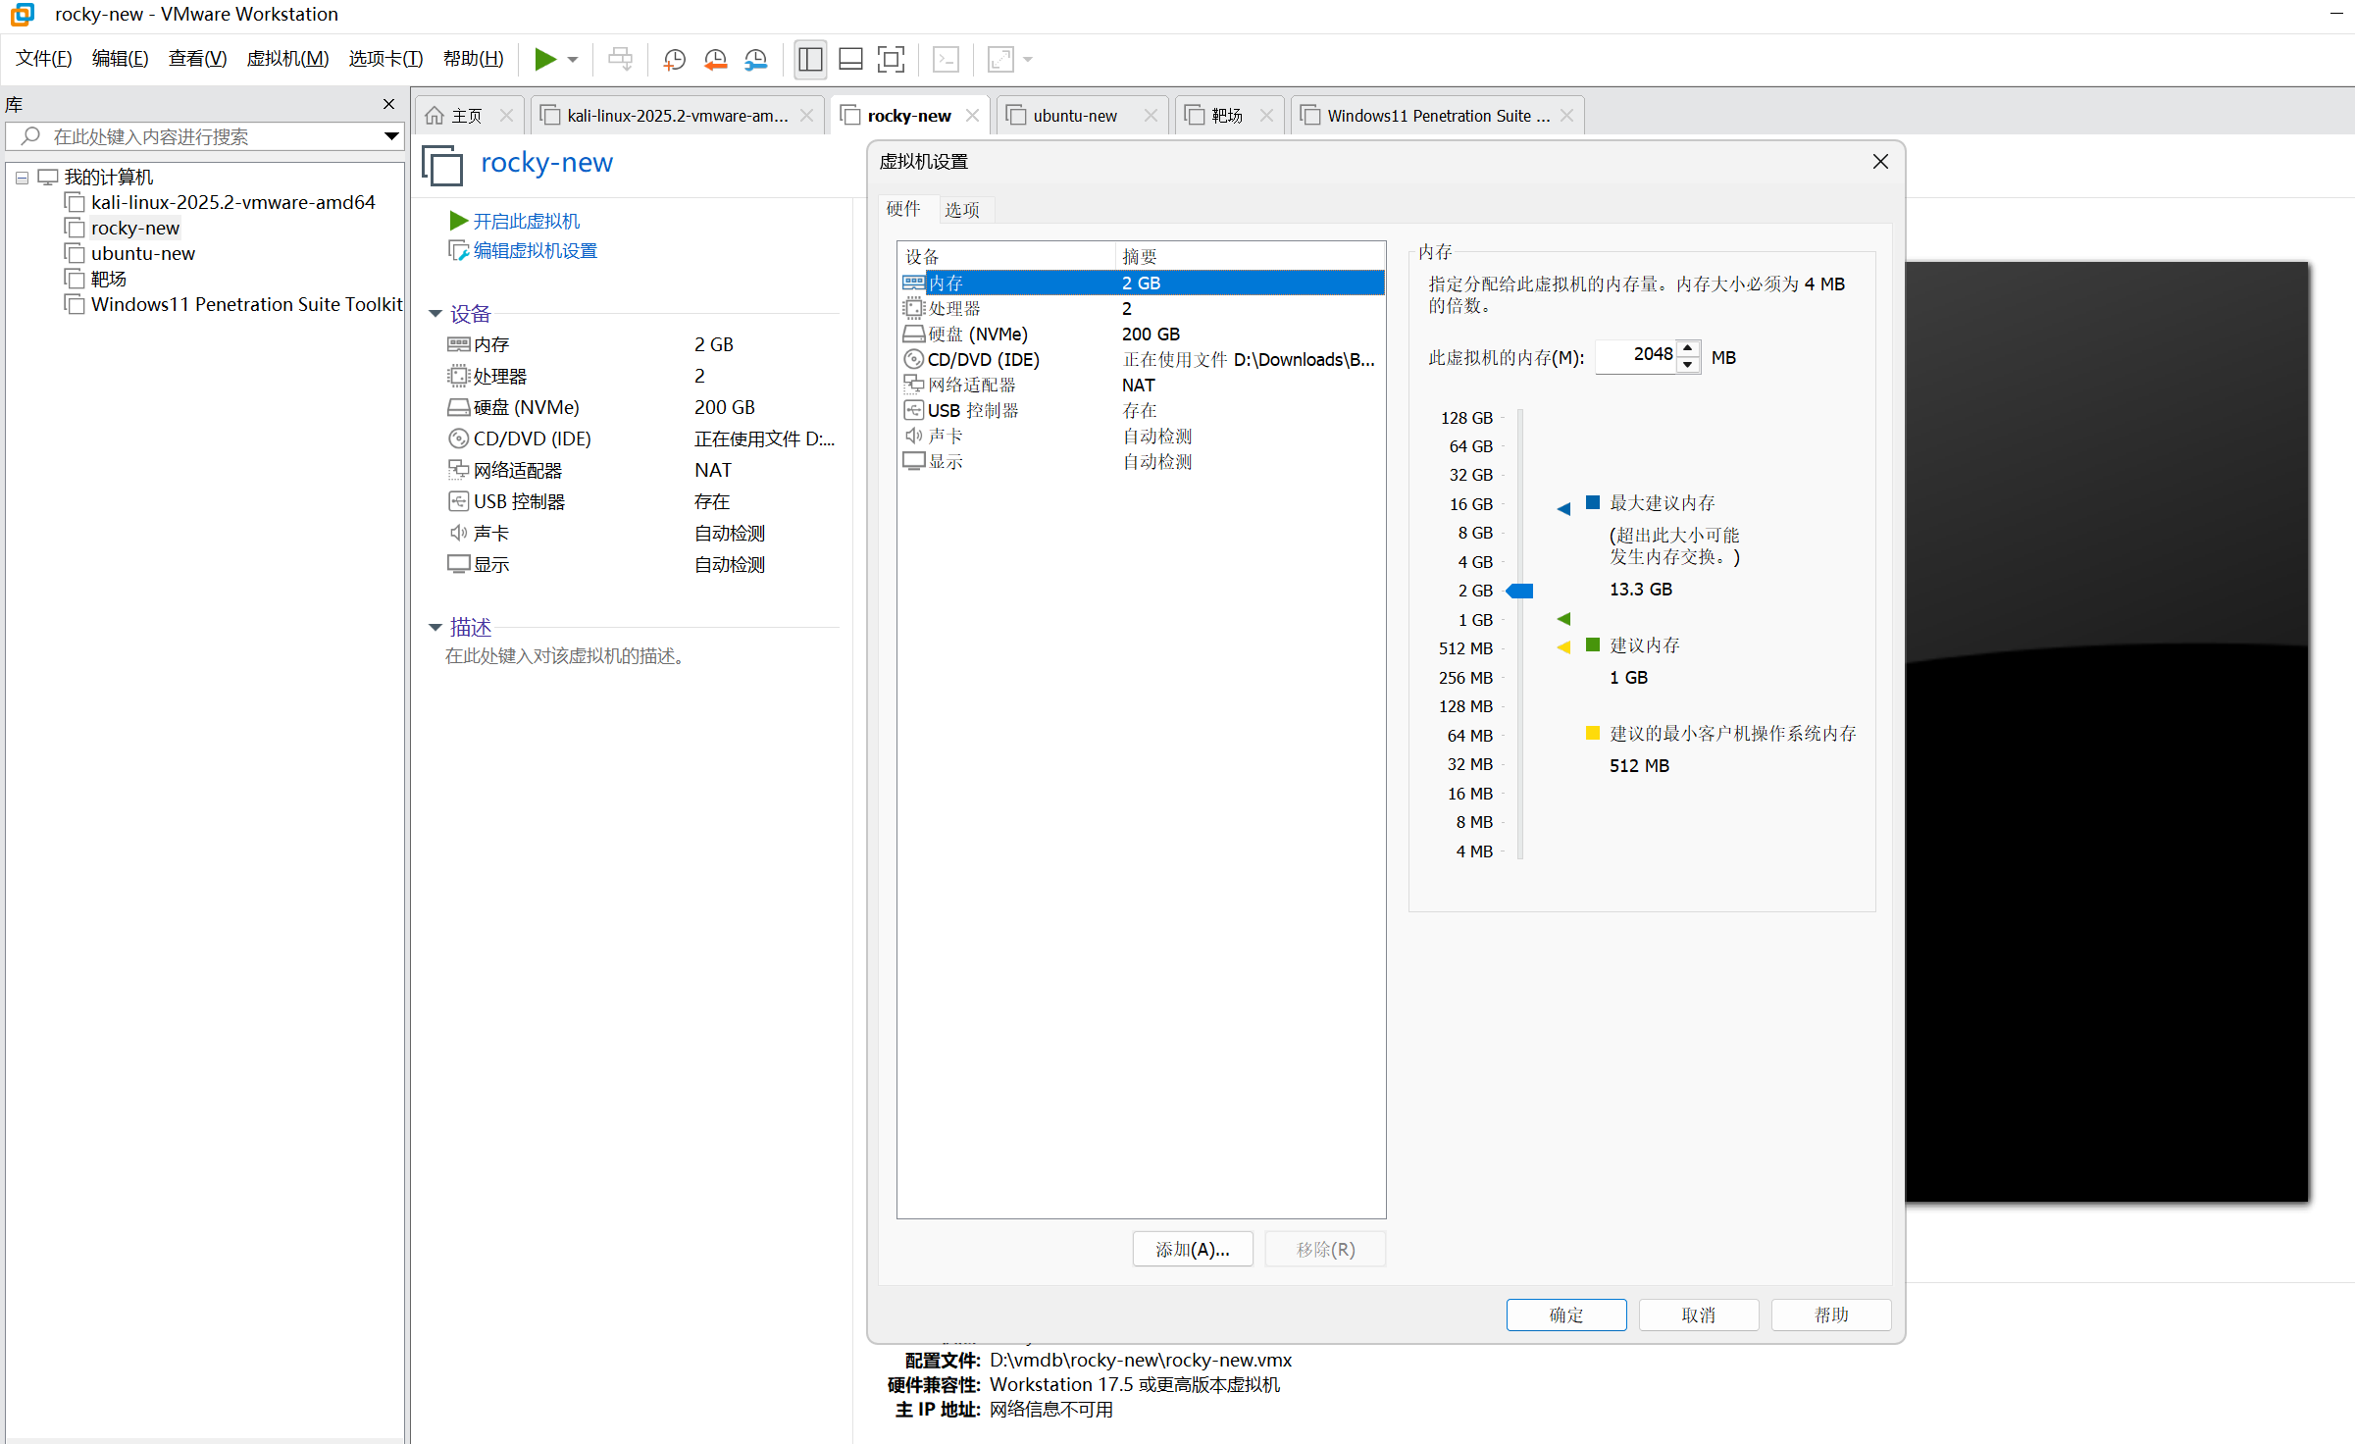Click the yellow minimum guest memory marker
Image resolution: width=2355 pixels, height=1444 pixels.
(1563, 646)
